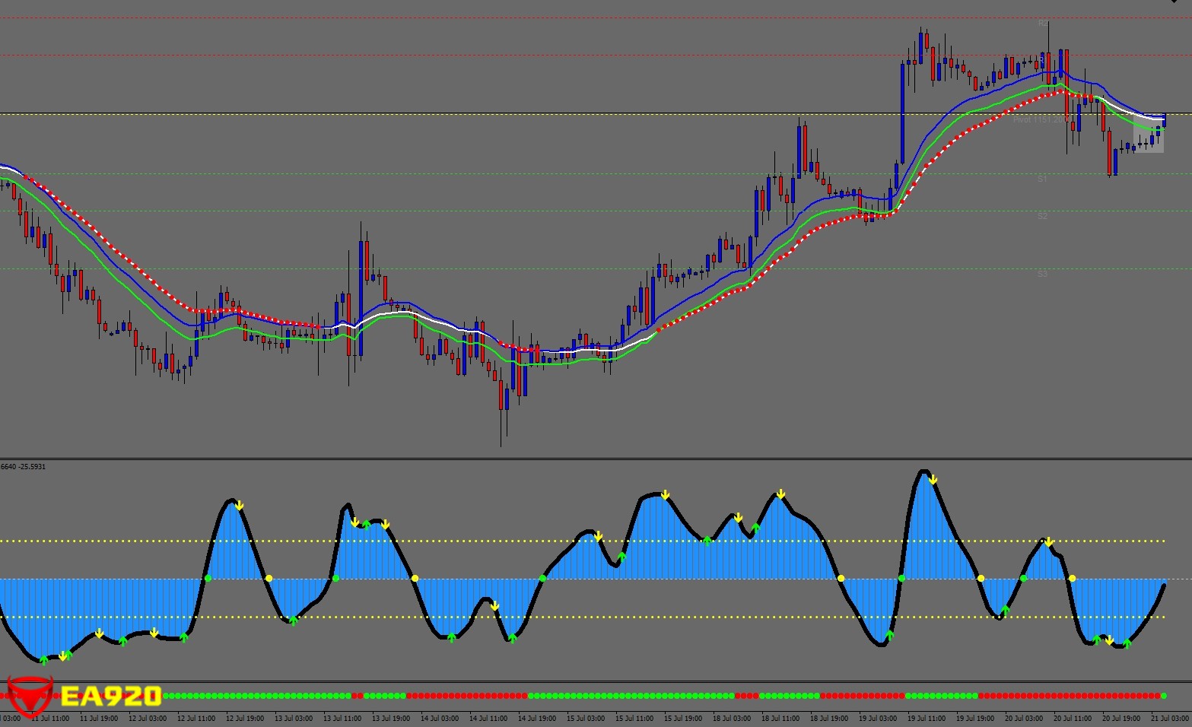
Task: Click the last yellow zero-cross dot on oscillator
Action: tap(1072, 579)
